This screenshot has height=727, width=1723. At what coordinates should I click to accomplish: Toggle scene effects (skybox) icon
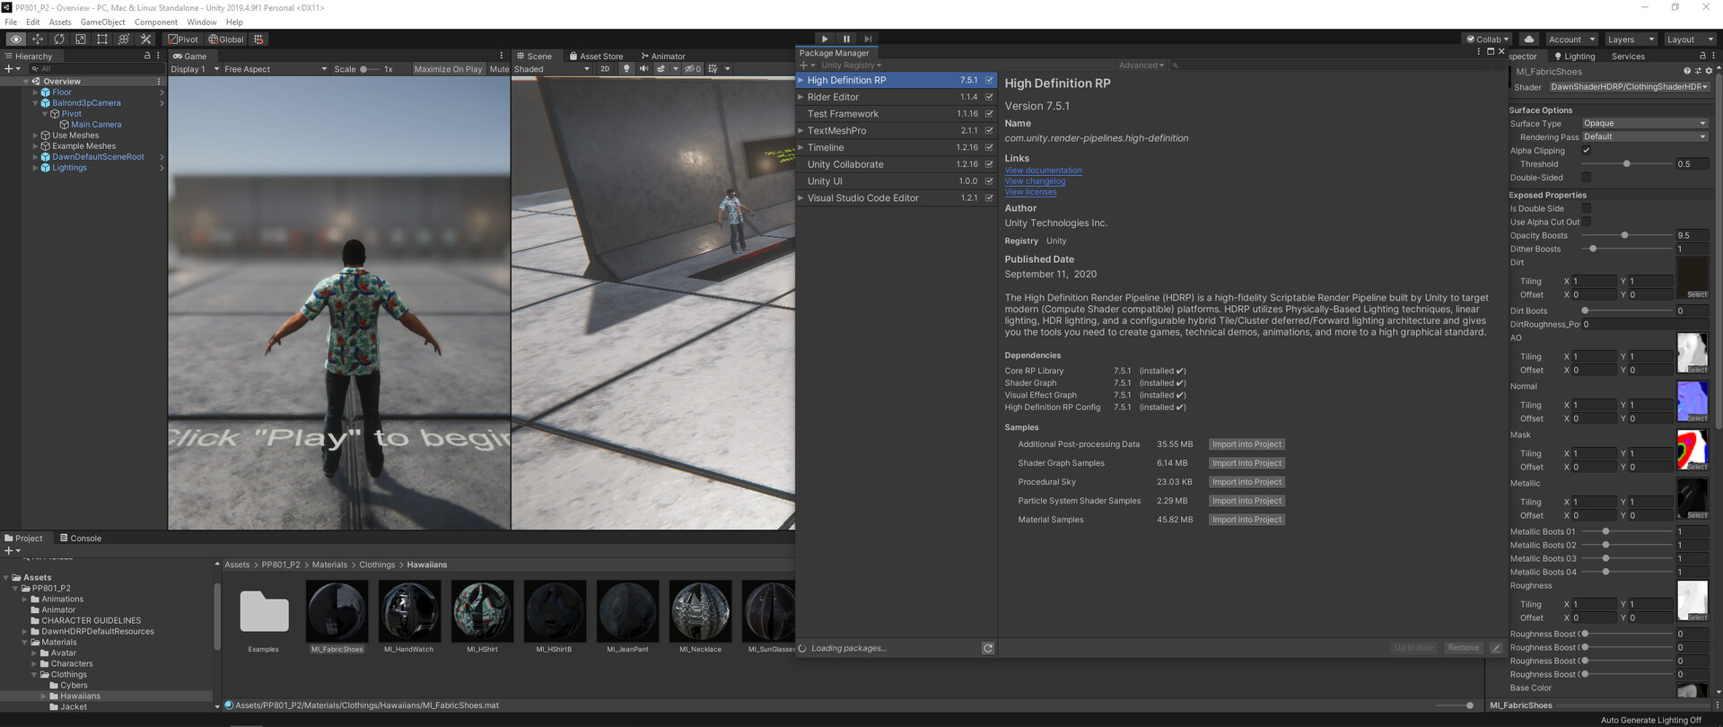(660, 69)
